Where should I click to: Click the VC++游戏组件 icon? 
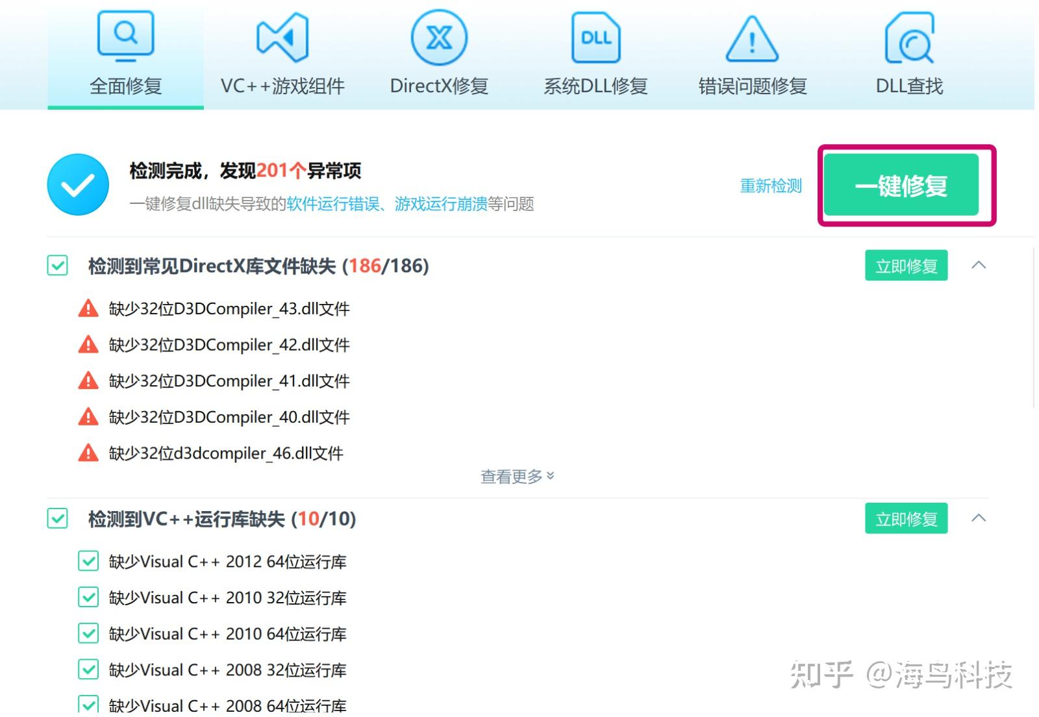point(282,36)
